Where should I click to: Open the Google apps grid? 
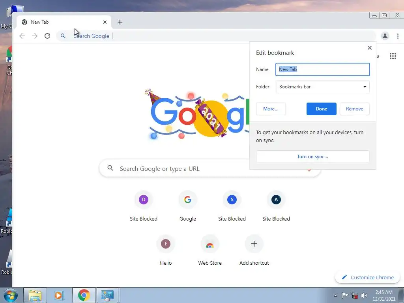(x=393, y=56)
